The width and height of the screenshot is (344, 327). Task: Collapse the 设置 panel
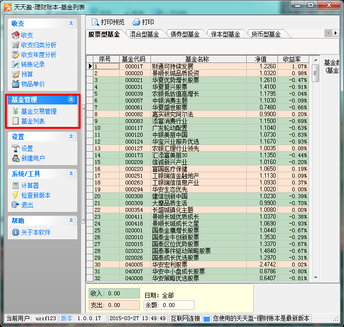point(71,137)
